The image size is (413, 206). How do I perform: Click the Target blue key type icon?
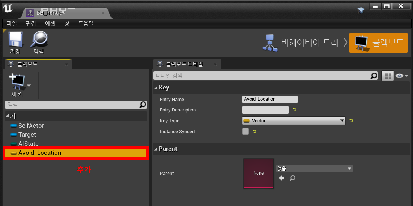coord(14,135)
